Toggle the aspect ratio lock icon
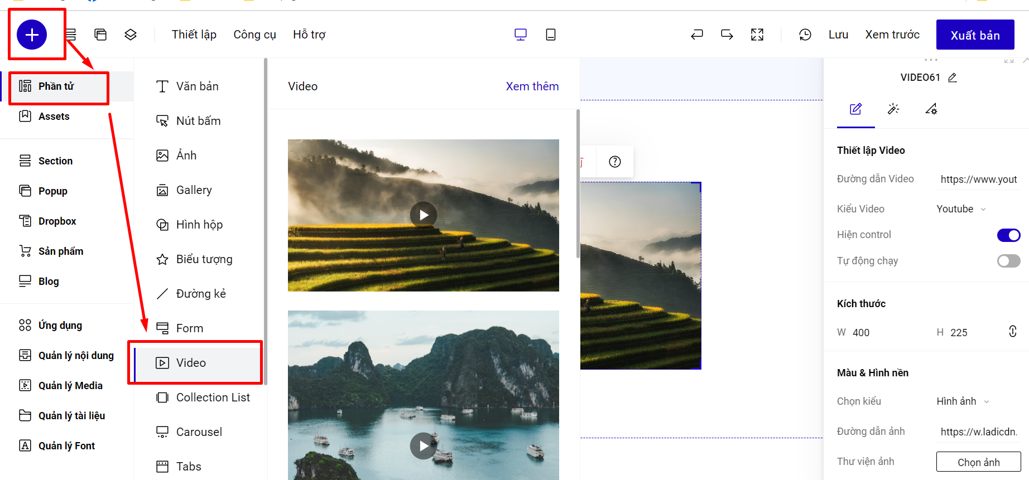1029x480 pixels. coord(1012,332)
